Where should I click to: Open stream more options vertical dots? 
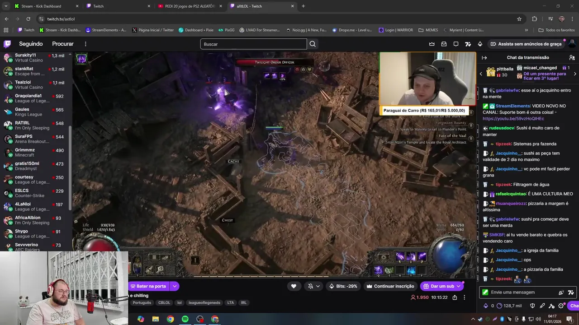(464, 297)
